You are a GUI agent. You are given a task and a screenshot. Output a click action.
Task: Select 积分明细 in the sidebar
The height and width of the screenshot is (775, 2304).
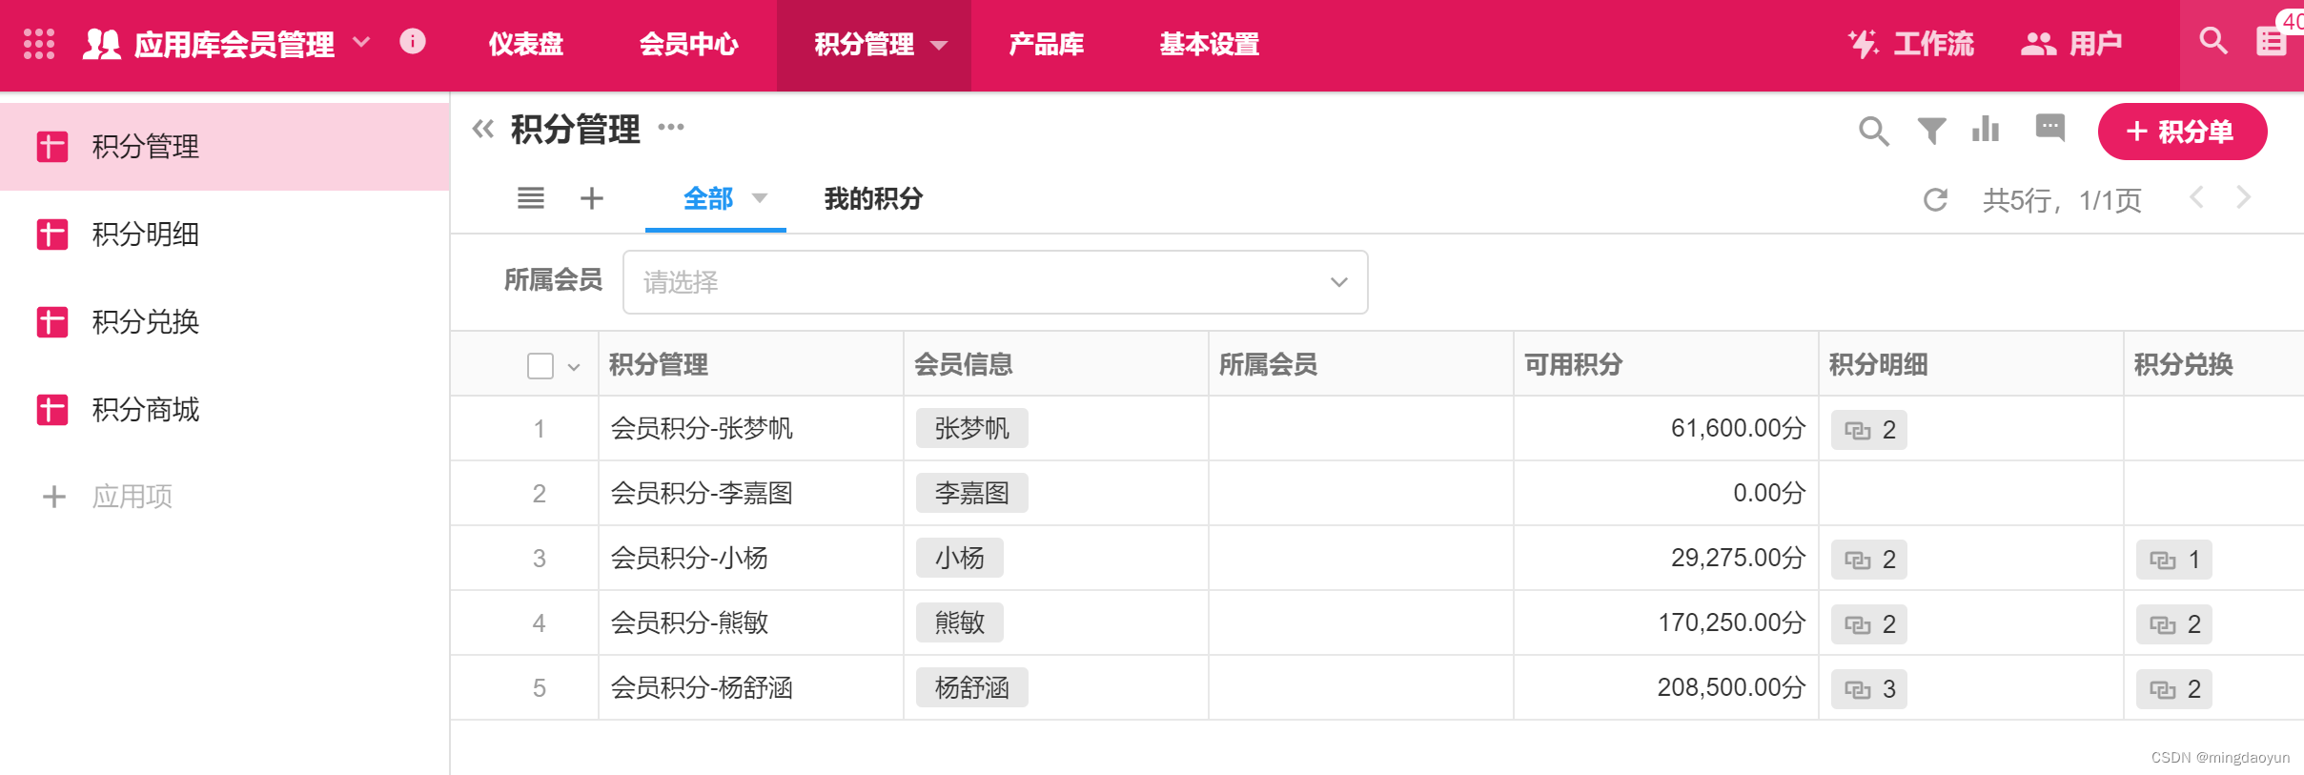click(x=225, y=235)
